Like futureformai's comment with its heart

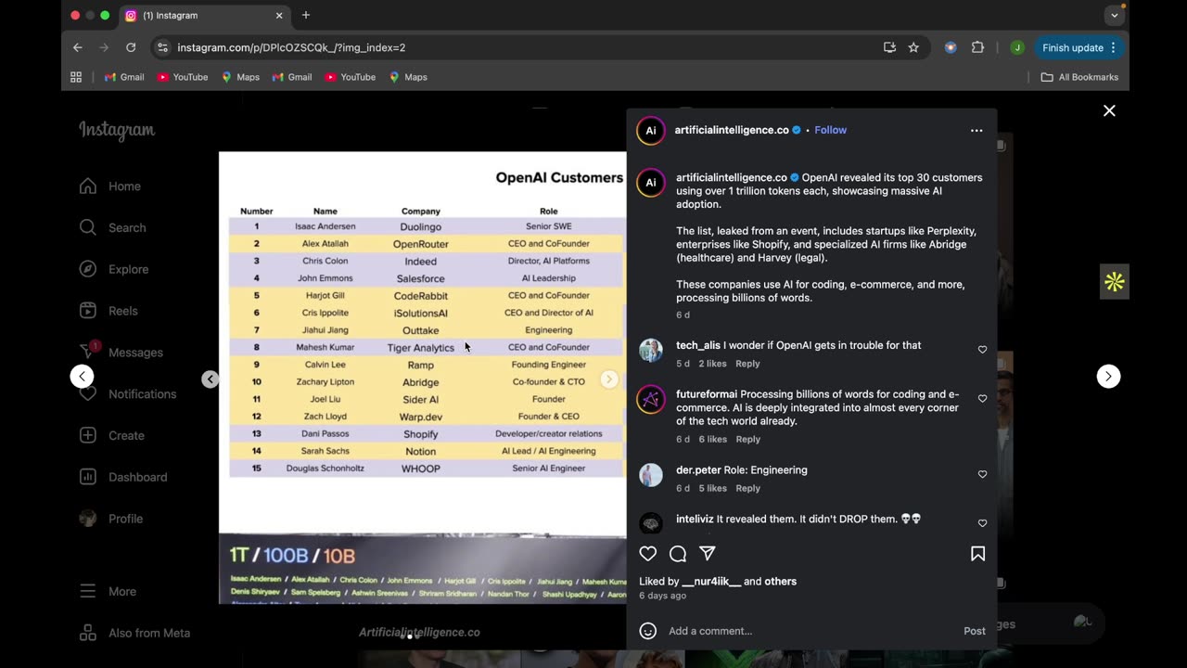click(982, 399)
